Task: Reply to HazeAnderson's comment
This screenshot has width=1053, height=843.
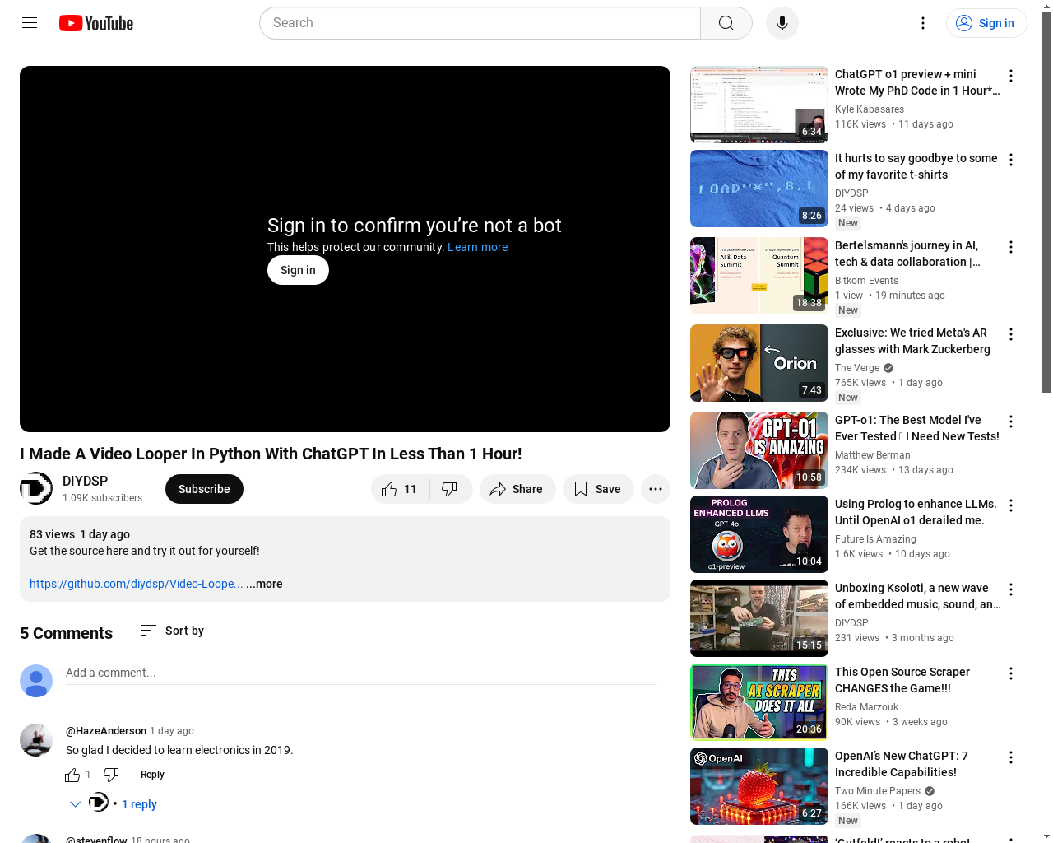Action: (152, 775)
